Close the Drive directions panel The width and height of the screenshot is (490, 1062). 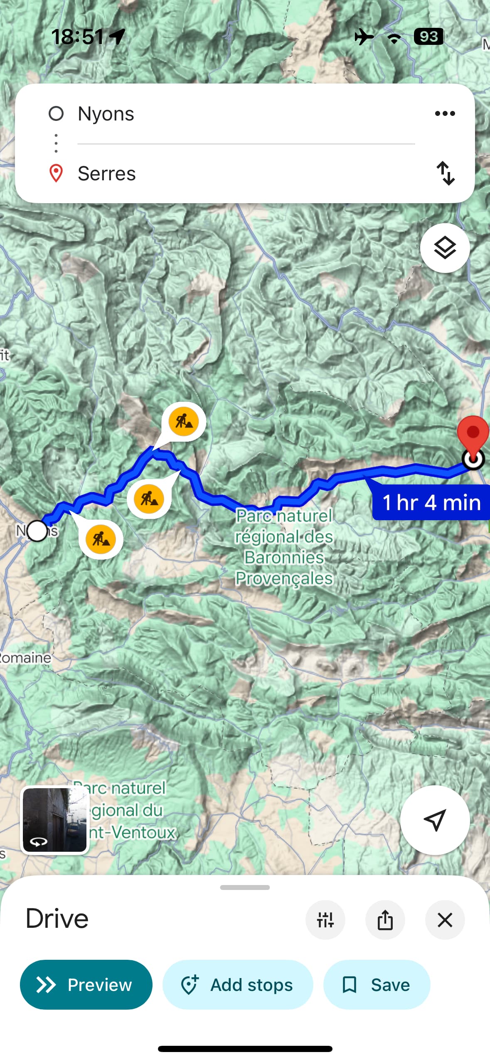point(445,919)
